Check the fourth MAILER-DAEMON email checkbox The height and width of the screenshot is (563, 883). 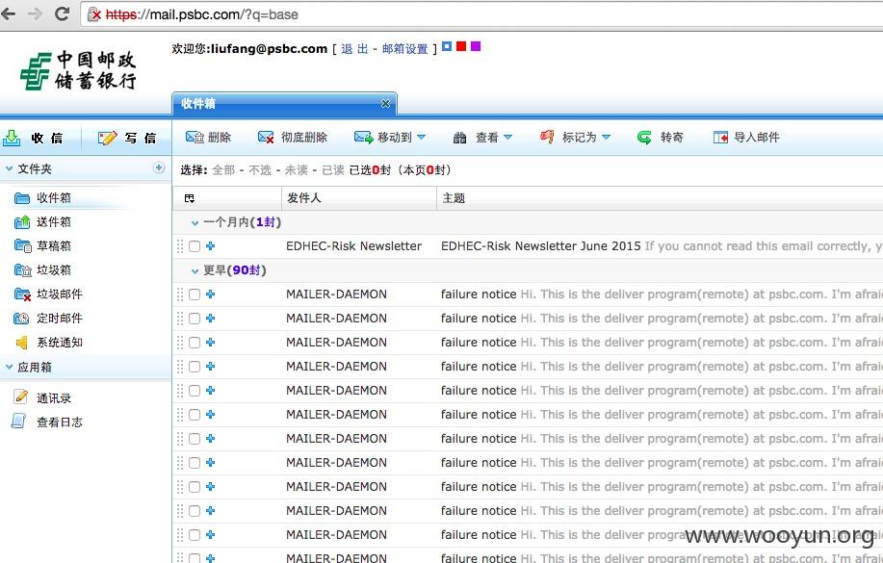(x=195, y=367)
